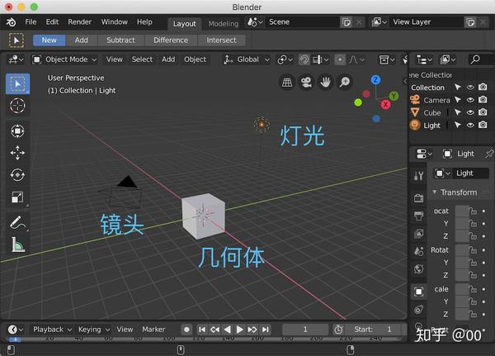Open the Object Mode dropdown

click(x=64, y=59)
